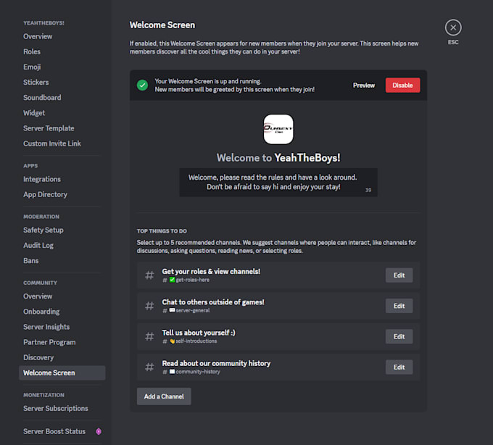Click the 'Tell us about yourself :)' title

pos(199,333)
